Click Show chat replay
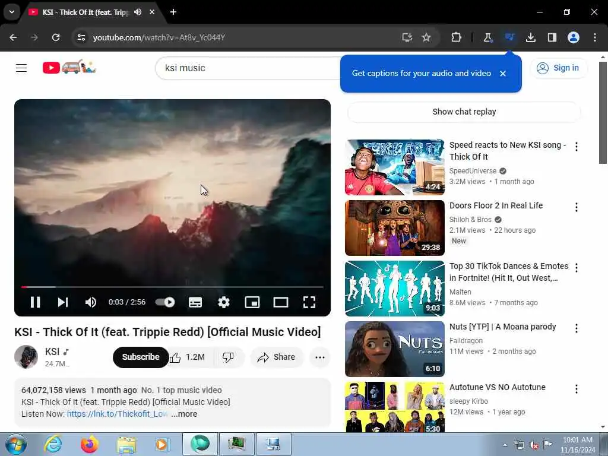The height and width of the screenshot is (456, 608). (464, 112)
